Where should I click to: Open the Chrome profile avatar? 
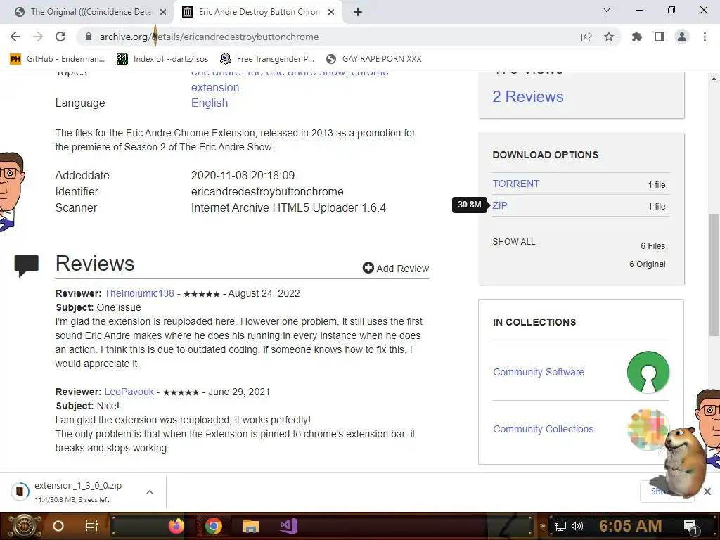[682, 37]
